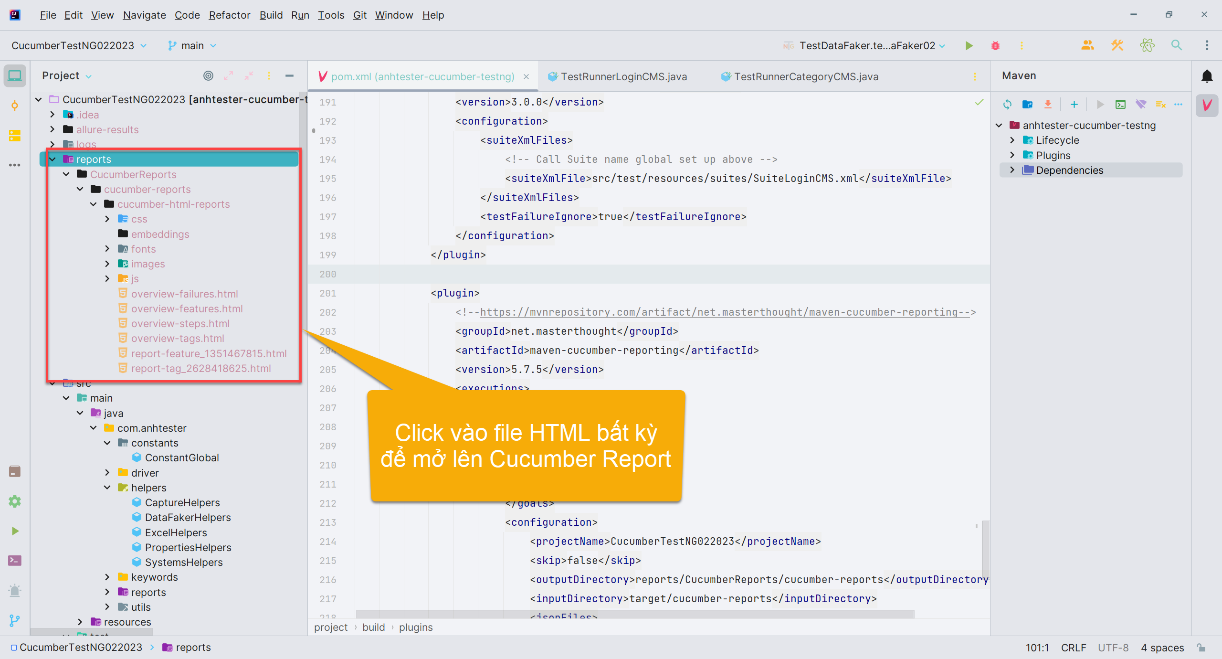1222x659 pixels.
Task: Switch to TestRunnerLoginCMS.java tab
Action: 617,76
